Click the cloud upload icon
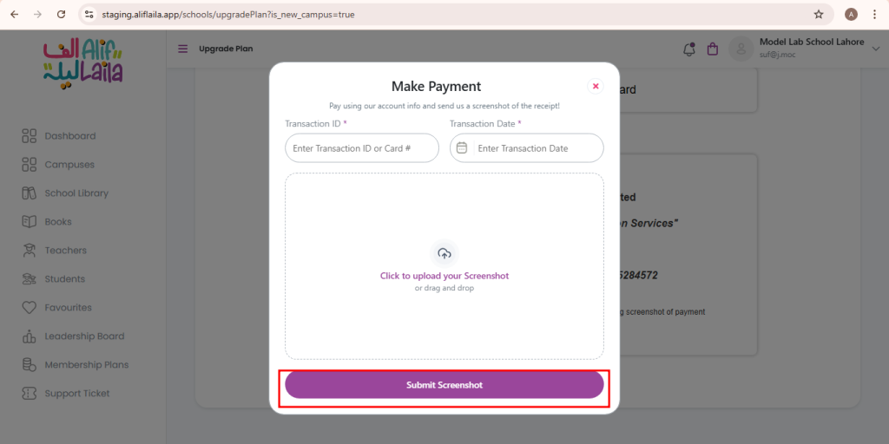The image size is (889, 444). [444, 254]
